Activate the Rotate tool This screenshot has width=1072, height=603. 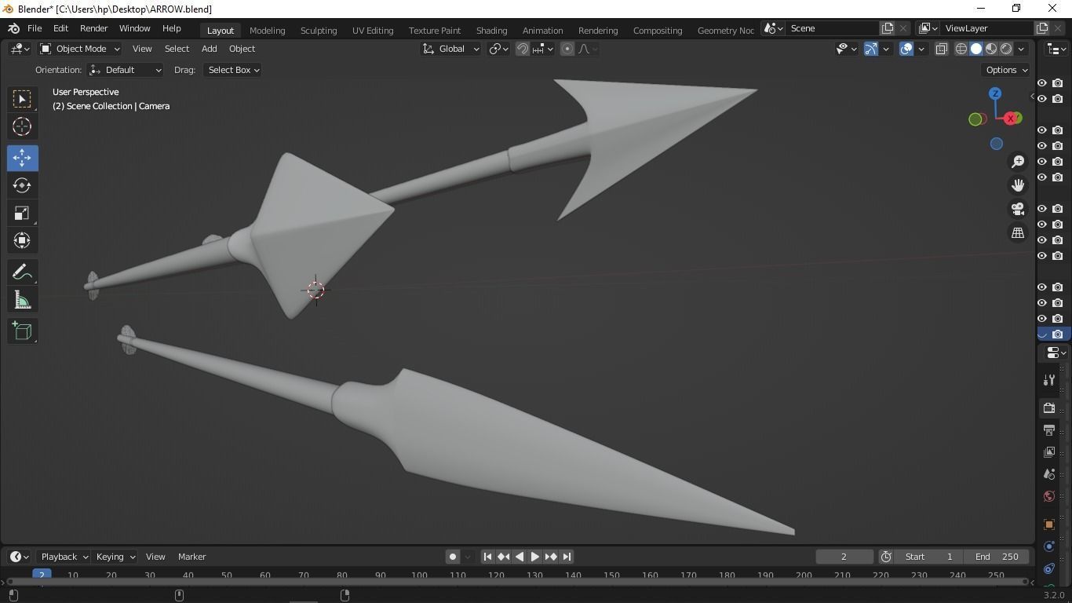click(x=21, y=185)
